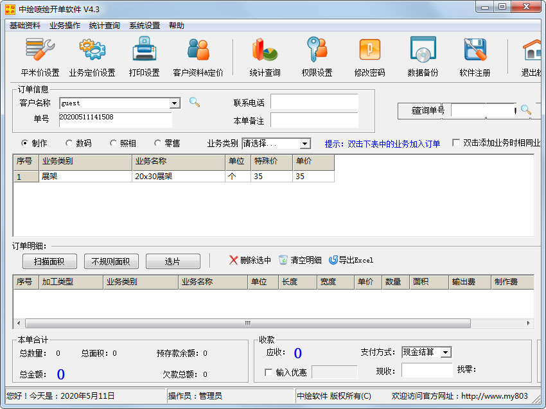Image resolution: width=546 pixels, height=409 pixels.
Task: Click 加工类型 column header
Action: pyautogui.click(x=71, y=282)
